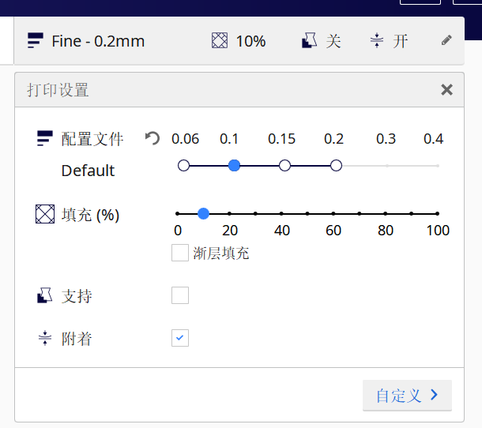Click the Default profile label

(x=88, y=171)
